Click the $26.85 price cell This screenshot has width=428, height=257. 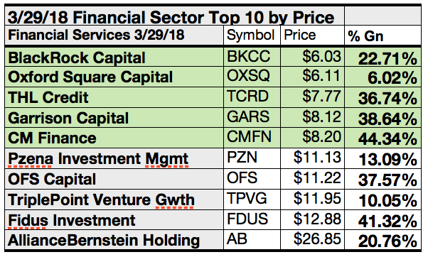tap(312, 240)
